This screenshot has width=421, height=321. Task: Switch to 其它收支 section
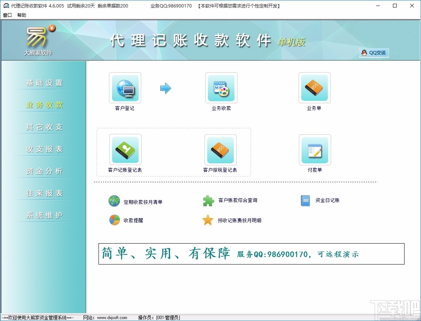click(x=44, y=126)
